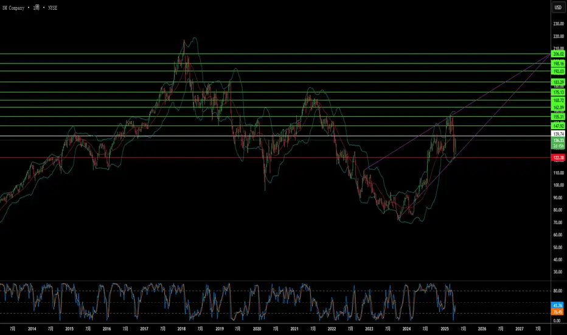567x335 pixels.
Task: Click the 2018 label on time axis
Action: (x=181, y=328)
